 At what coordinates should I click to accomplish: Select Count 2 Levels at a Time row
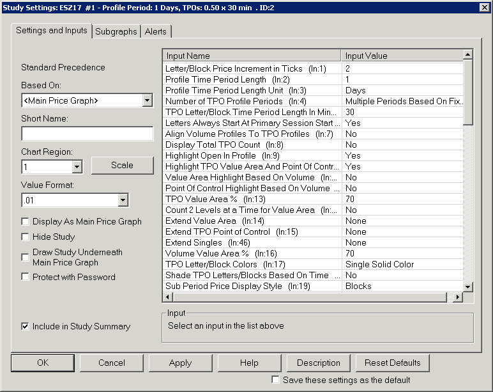pos(313,210)
